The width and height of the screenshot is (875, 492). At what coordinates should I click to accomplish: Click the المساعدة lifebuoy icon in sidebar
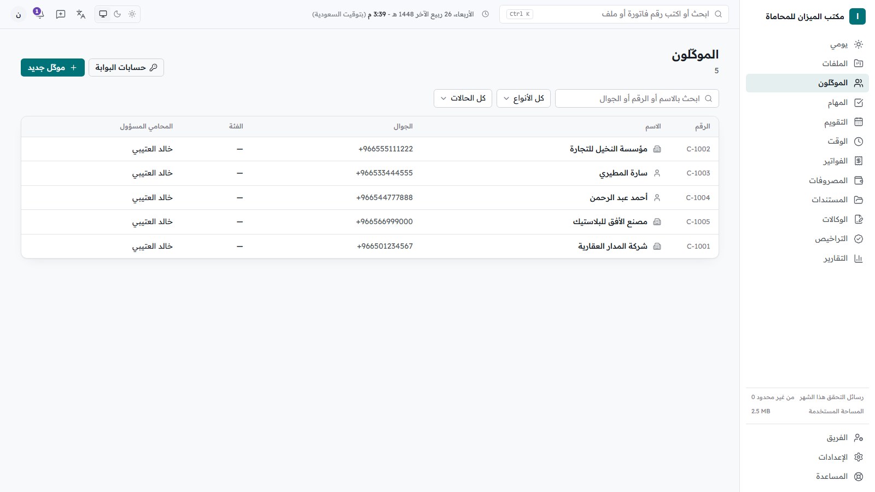tap(859, 477)
